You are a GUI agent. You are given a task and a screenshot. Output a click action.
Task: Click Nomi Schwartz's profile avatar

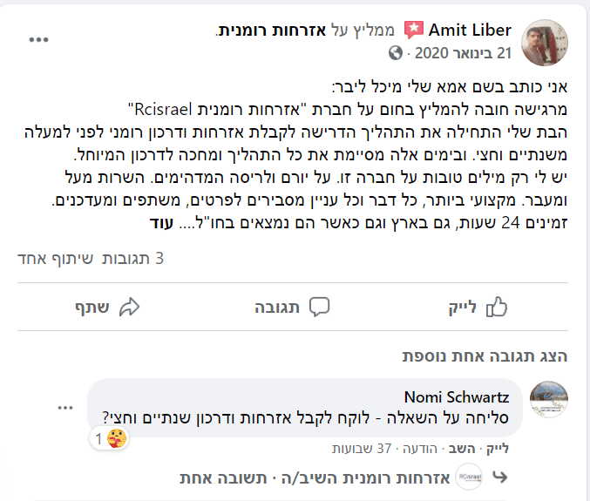click(x=549, y=401)
